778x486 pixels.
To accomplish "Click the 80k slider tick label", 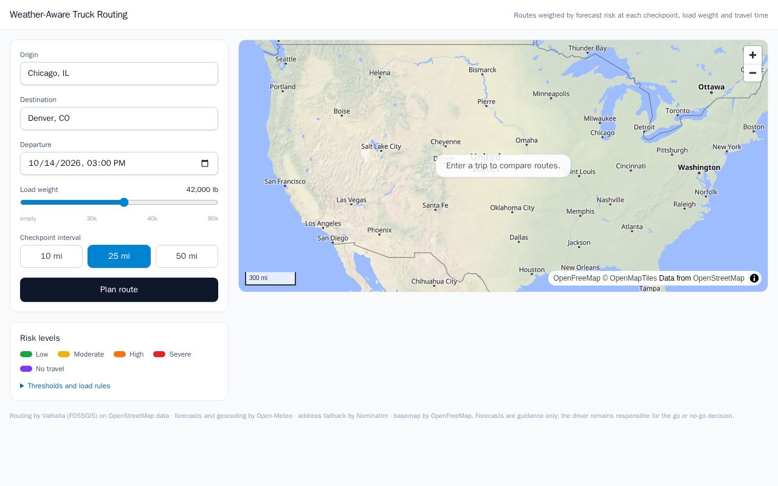I will (213, 219).
